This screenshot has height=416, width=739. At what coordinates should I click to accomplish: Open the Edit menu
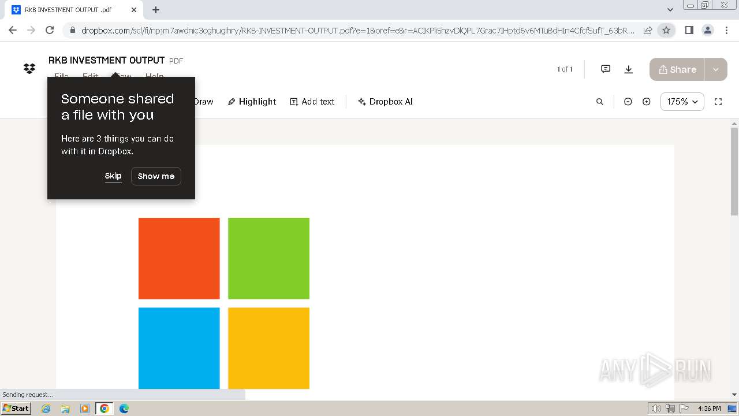(90, 76)
